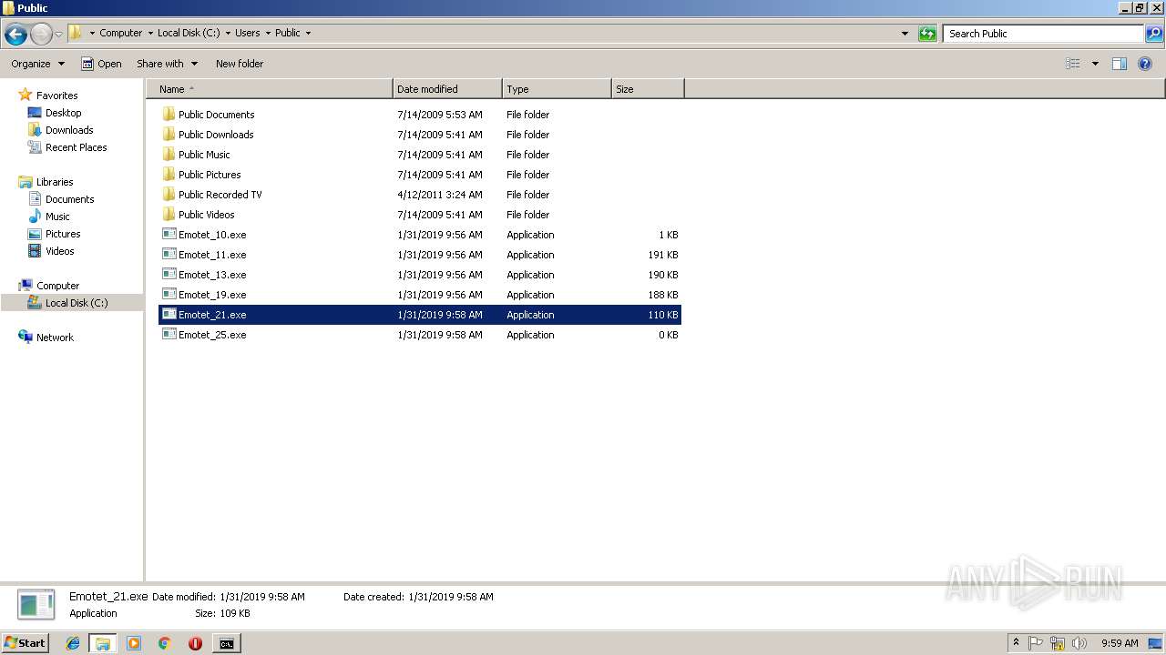Click the 110 KB size of Emotet_21.exe
This screenshot has width=1166, height=655.
(663, 315)
